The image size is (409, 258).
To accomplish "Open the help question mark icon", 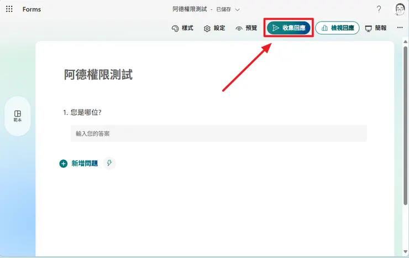I will [379, 9].
